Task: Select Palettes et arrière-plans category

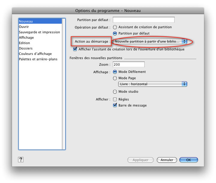Action: [38, 59]
